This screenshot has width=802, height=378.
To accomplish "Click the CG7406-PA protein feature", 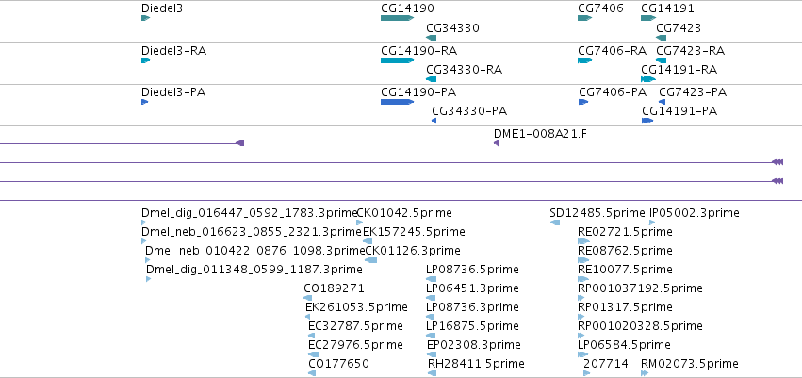I will point(583,102).
